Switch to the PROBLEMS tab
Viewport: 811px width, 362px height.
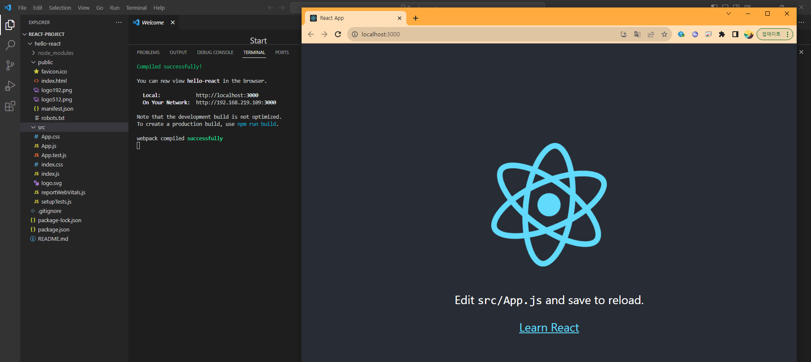148,52
